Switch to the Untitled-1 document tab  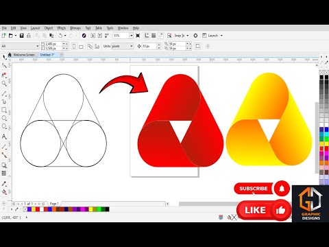point(47,55)
